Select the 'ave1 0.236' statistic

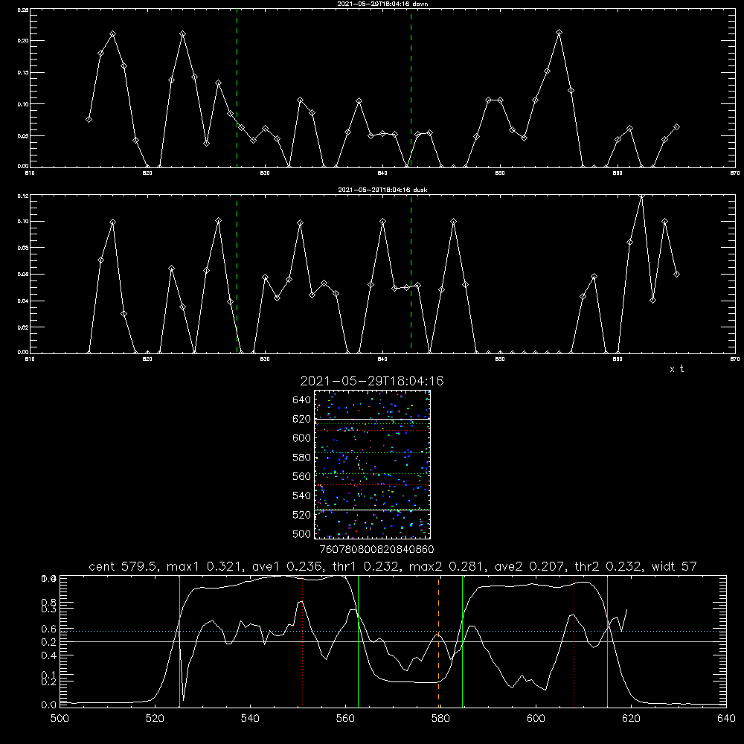(x=288, y=566)
